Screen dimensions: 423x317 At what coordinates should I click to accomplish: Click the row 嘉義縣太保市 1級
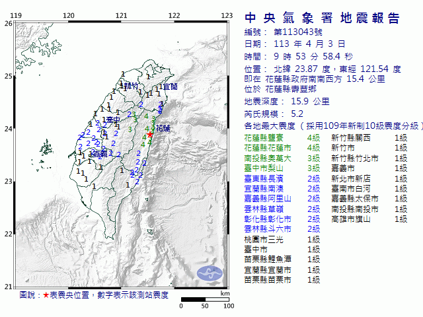369,199
